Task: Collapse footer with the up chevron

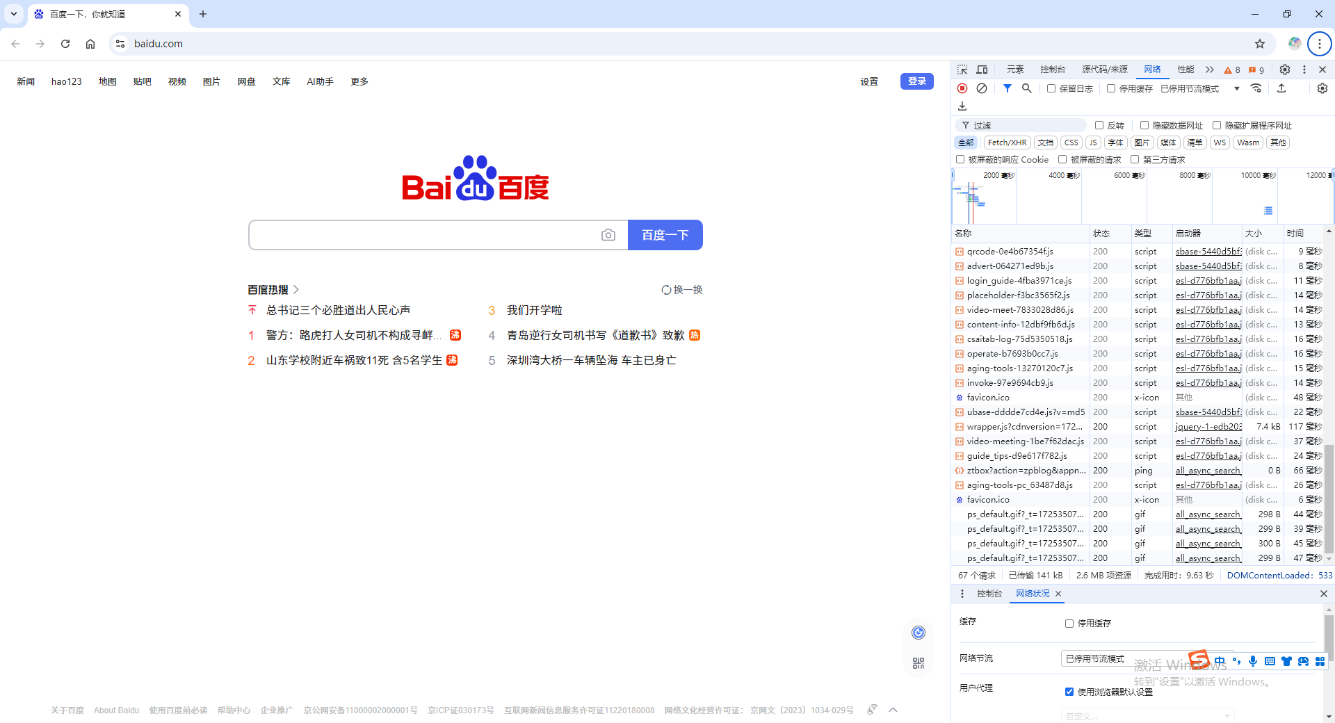Action: (x=893, y=710)
